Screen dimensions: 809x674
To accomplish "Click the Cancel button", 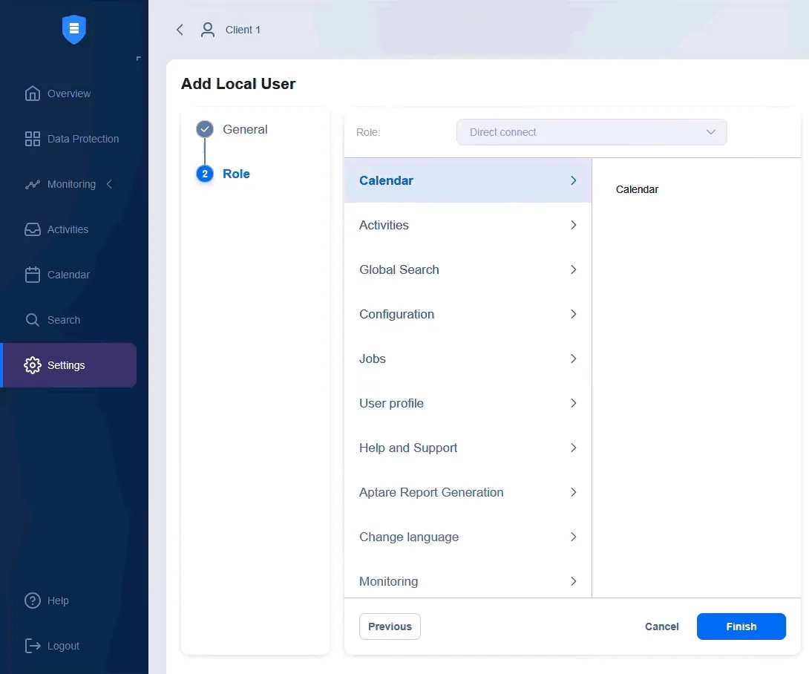I will click(661, 626).
